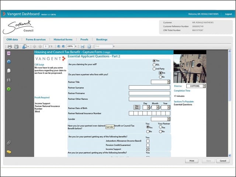Open the Month dropdown for partner birth date
This screenshot has height=177, width=236.
(157, 107)
